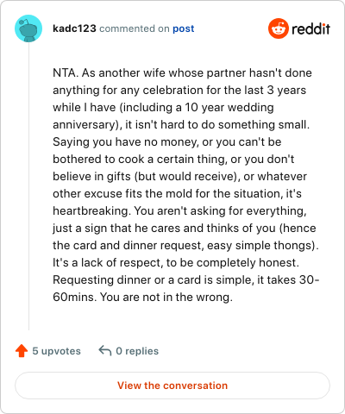Click the kadc123 user avatar icon
The width and height of the screenshot is (345, 414).
coord(28,28)
